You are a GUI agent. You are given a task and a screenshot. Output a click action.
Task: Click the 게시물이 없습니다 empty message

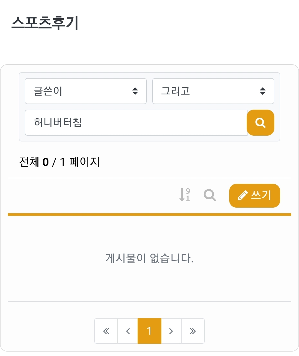(x=149, y=258)
